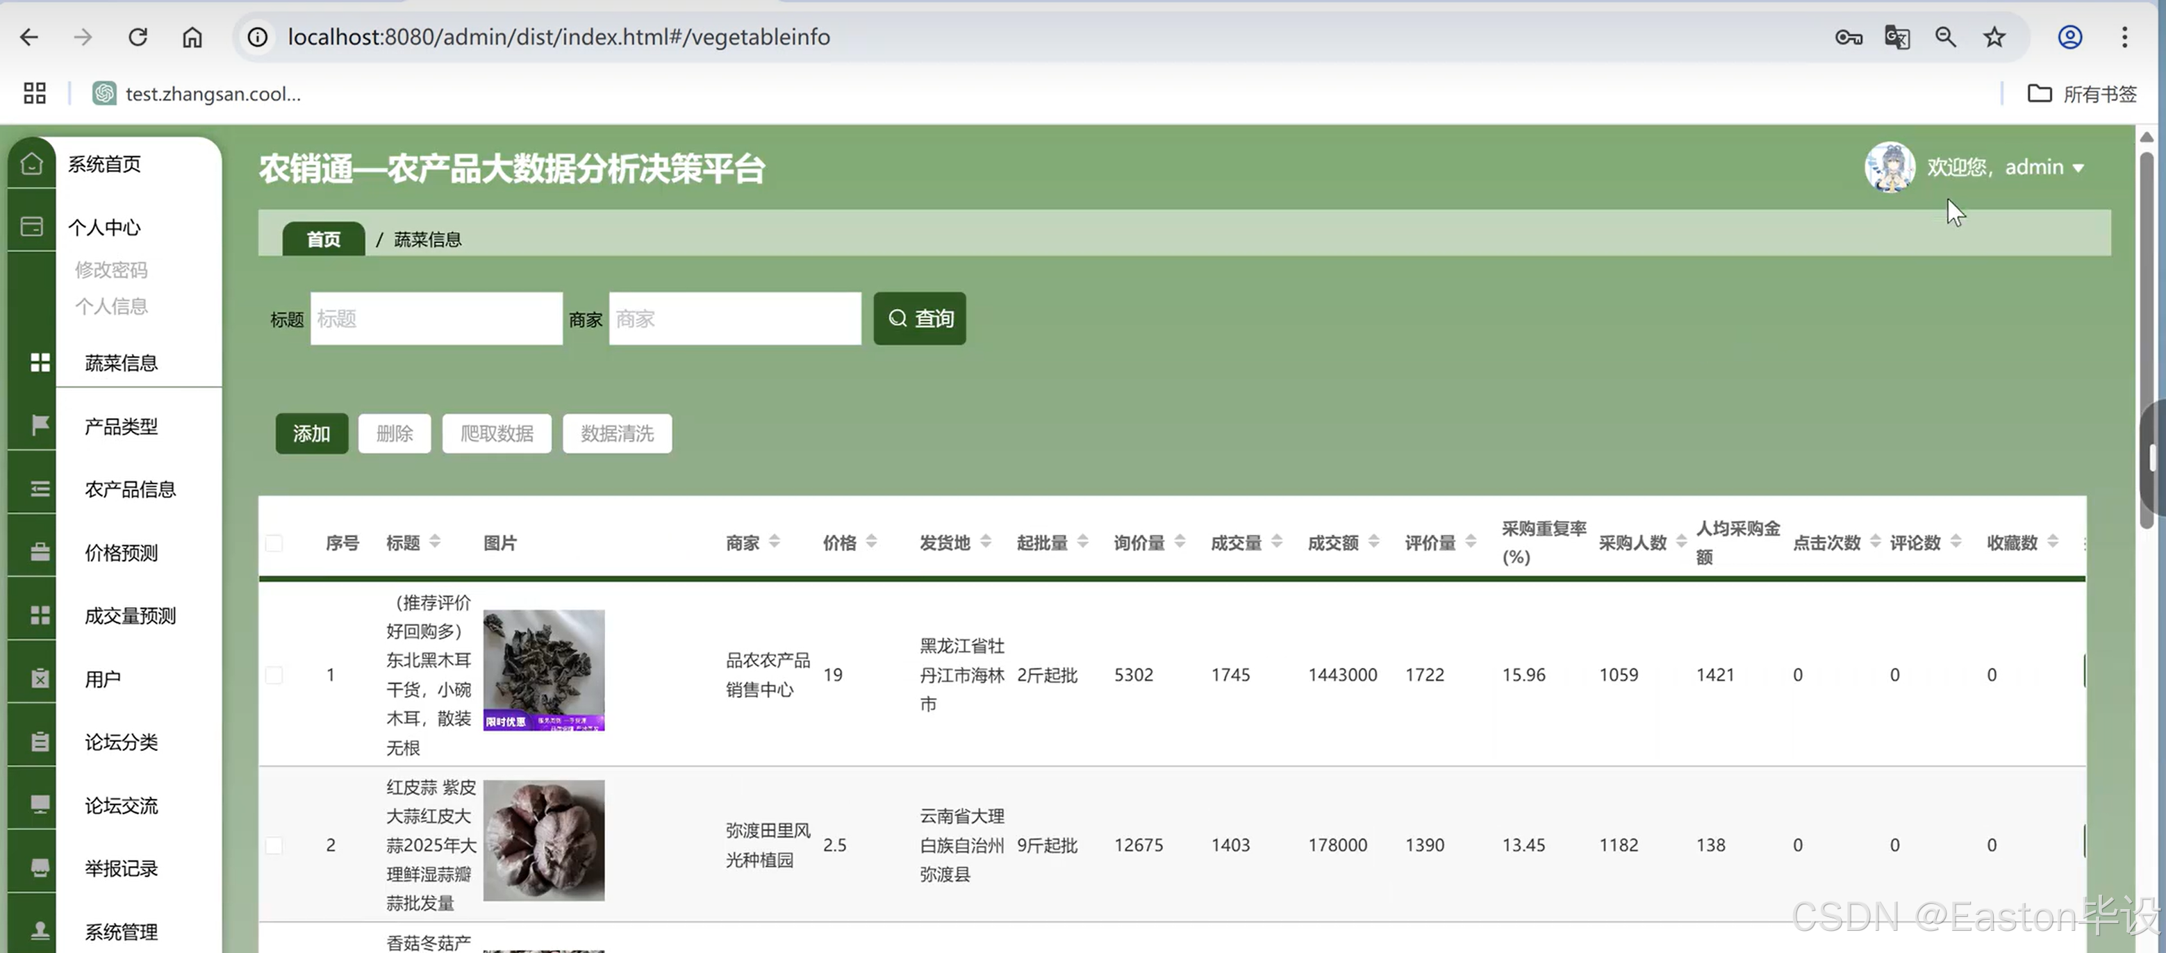Bookmark this page with the star icon
The height and width of the screenshot is (953, 2166).
[1994, 37]
